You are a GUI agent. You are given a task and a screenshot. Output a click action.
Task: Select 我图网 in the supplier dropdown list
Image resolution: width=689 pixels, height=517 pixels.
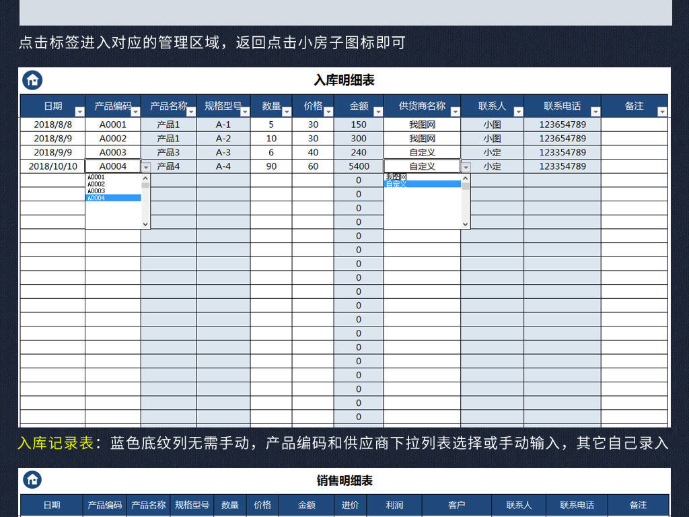click(423, 177)
